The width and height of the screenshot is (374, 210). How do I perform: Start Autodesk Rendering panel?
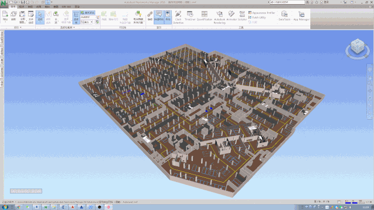(x=220, y=17)
